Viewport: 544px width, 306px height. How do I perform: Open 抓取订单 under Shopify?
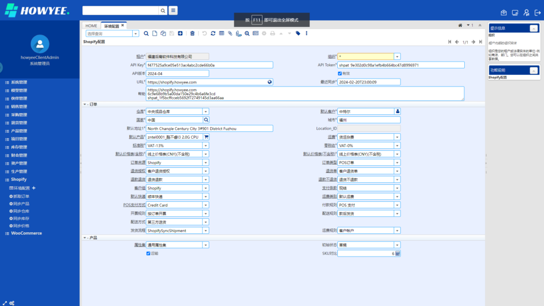coord(20,197)
